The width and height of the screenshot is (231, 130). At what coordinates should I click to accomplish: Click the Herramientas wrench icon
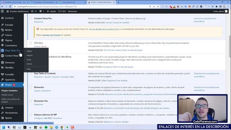[3, 113]
